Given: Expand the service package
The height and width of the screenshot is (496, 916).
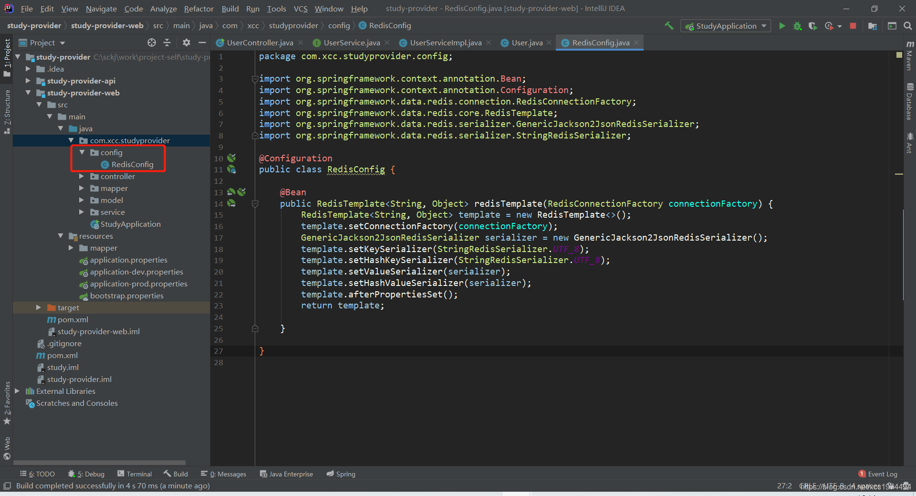Looking at the screenshot, I should 82,212.
